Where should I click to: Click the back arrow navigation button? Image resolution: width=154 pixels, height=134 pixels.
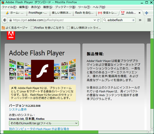coord(4,20)
